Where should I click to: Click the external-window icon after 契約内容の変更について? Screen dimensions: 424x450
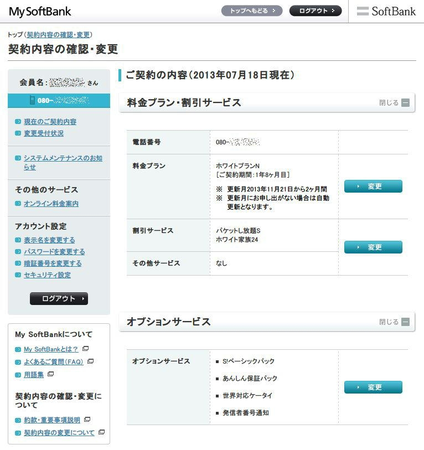(102, 432)
